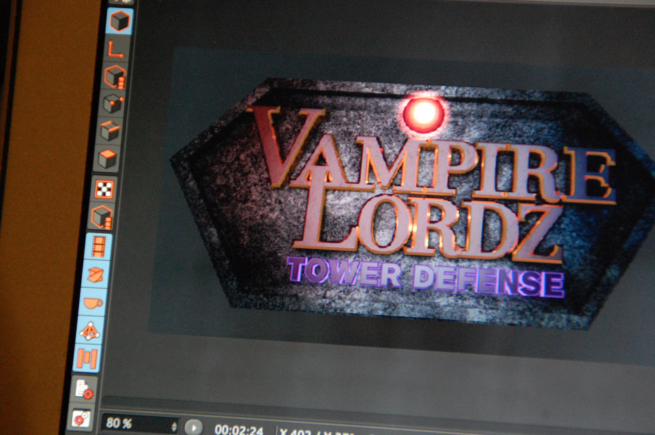Viewport: 655px width, 435px height.
Task: Click the orange cup icon
Action: (93, 303)
